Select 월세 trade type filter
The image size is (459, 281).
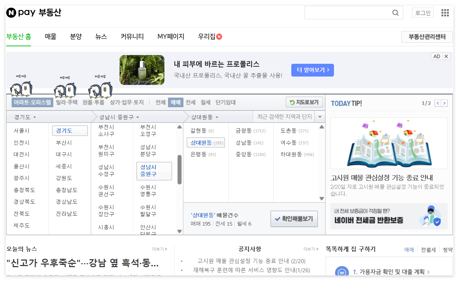tap(206, 102)
